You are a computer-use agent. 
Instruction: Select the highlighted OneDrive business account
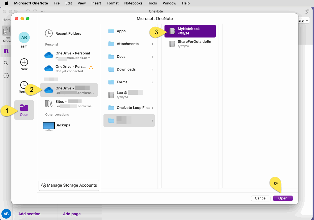tap(69, 90)
